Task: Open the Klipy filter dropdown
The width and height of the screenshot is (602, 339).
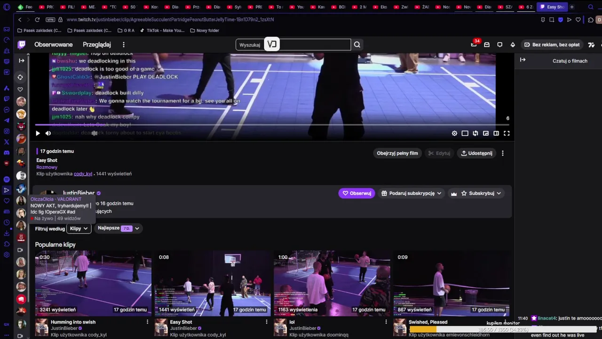Action: (x=79, y=228)
